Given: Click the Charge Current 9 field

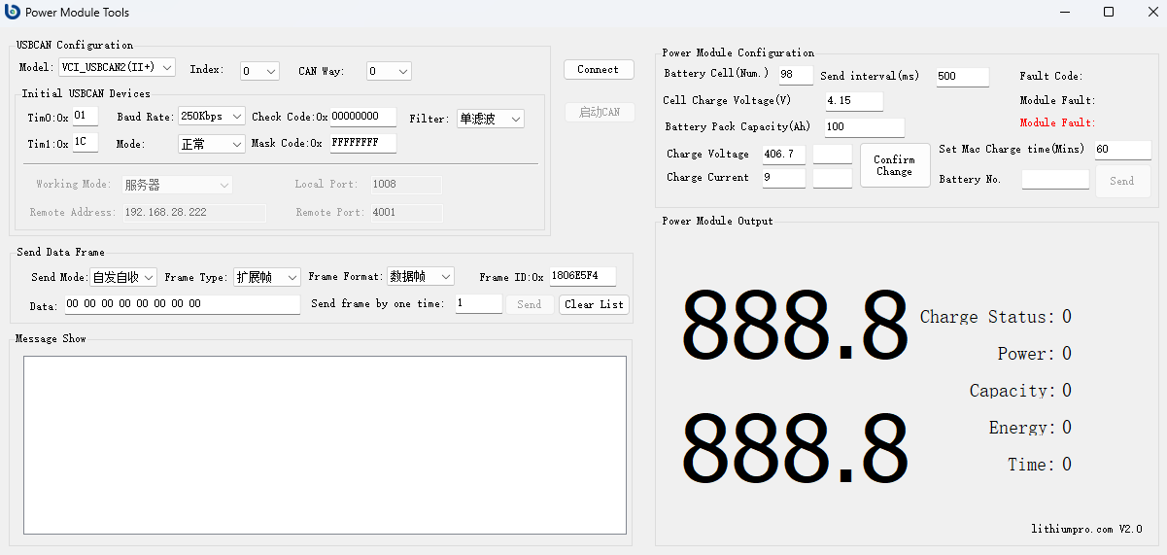Looking at the screenshot, I should tap(784, 178).
